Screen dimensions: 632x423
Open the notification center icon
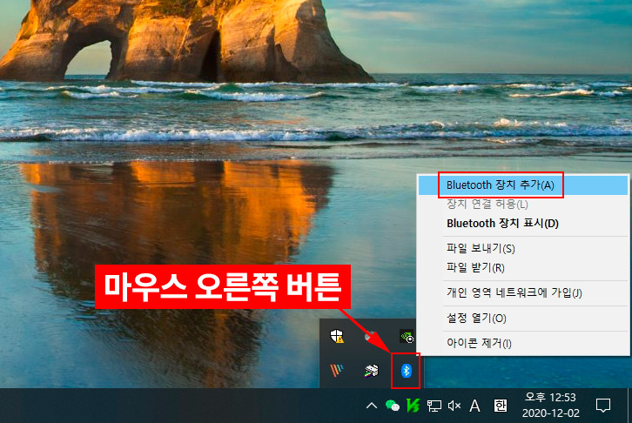[603, 406]
